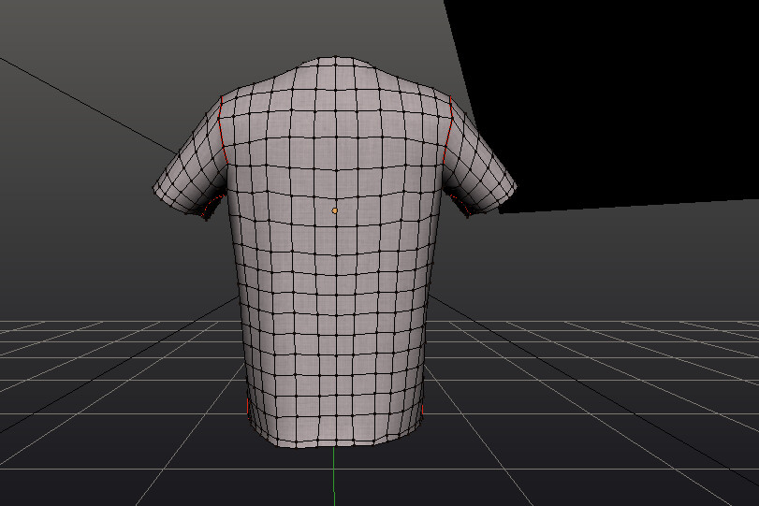Select the red seam on left shoulder
Screen dimensions: 759x506
[x=224, y=130]
